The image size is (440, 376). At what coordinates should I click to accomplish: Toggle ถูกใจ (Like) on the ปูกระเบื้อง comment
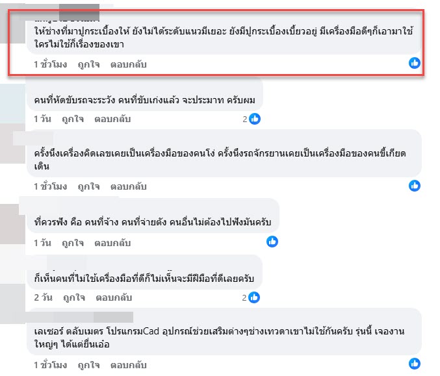pyautogui.click(x=89, y=65)
